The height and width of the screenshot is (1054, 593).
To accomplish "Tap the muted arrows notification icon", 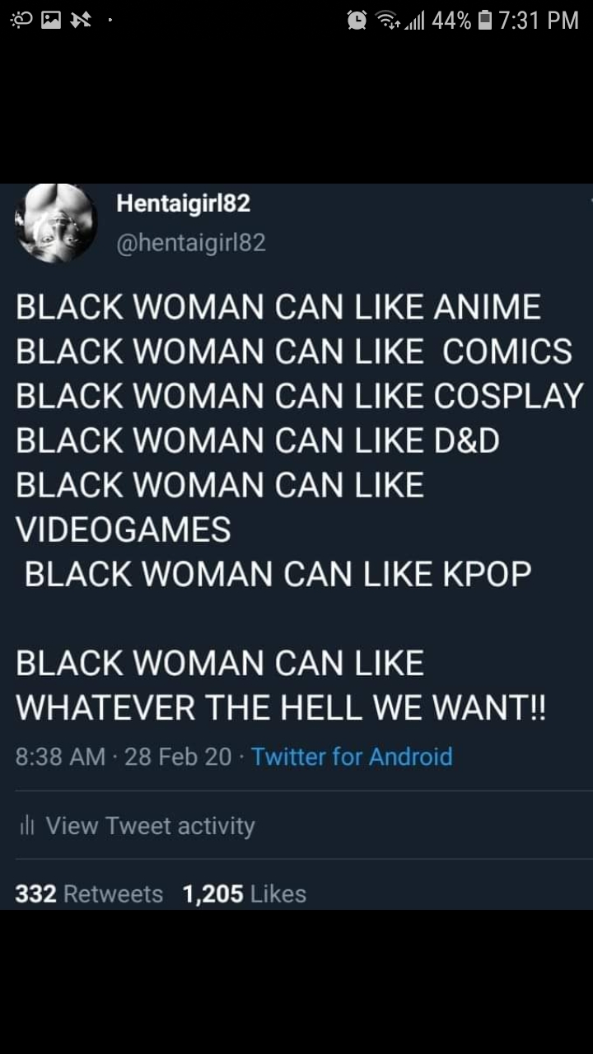I will coord(82,20).
